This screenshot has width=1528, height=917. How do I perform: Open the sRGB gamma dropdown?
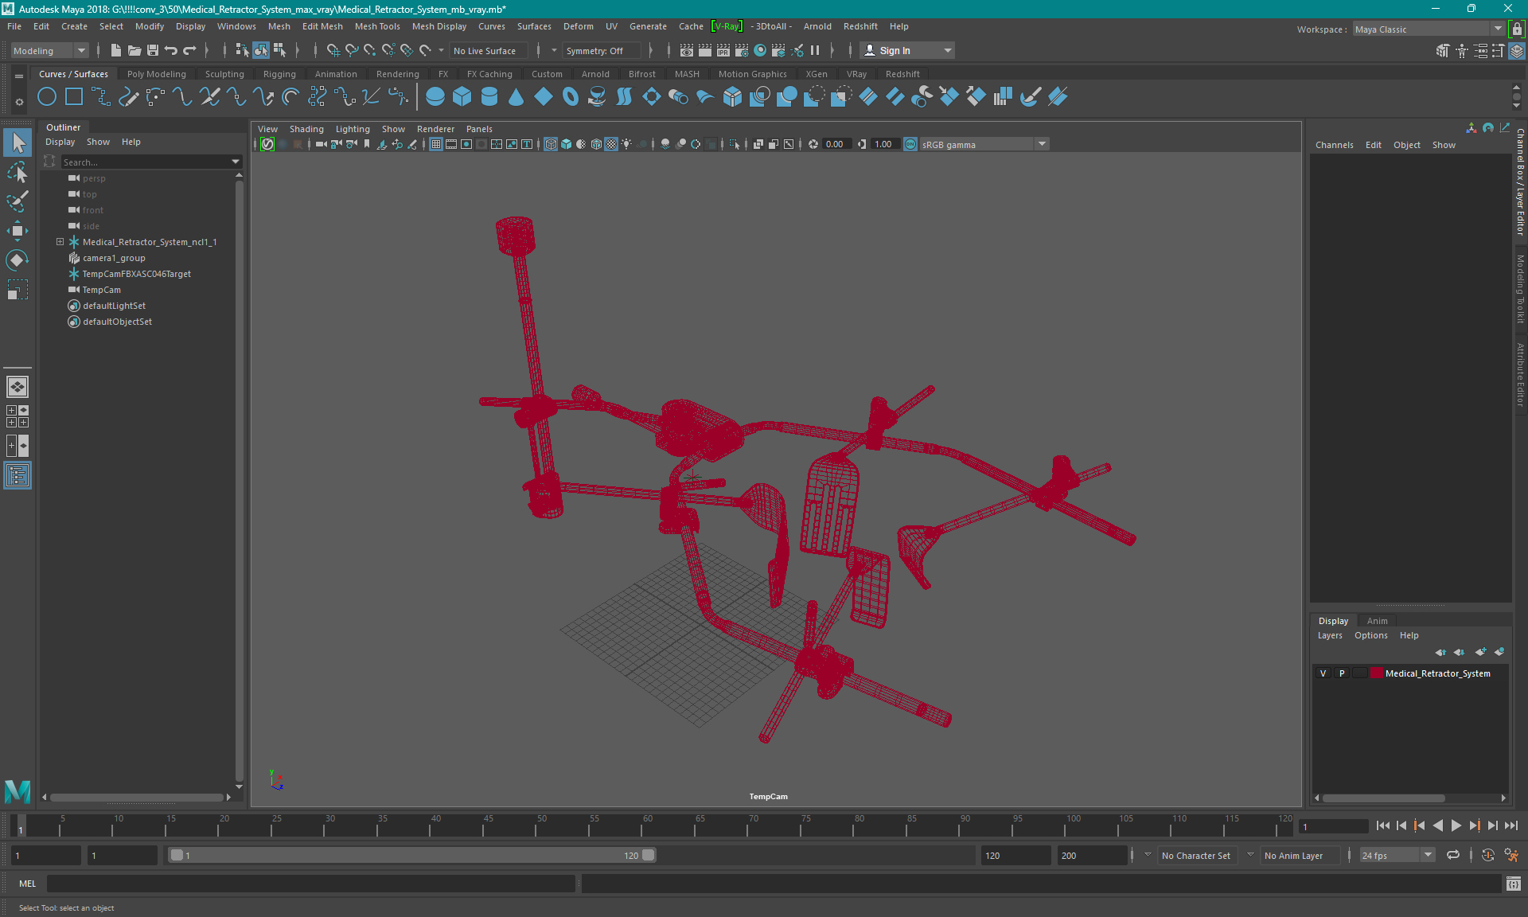[x=984, y=144]
